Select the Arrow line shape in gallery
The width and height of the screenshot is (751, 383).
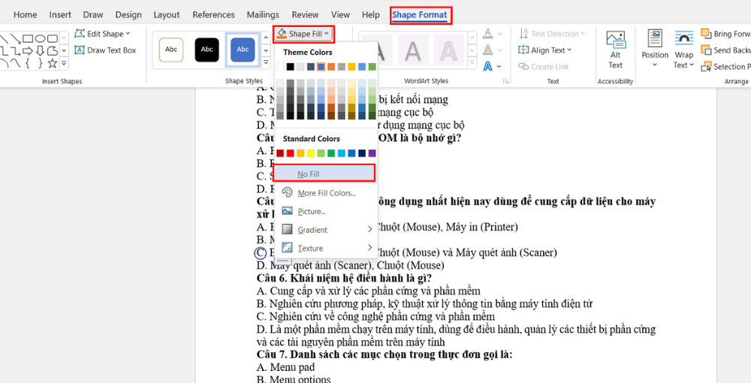tap(16, 38)
